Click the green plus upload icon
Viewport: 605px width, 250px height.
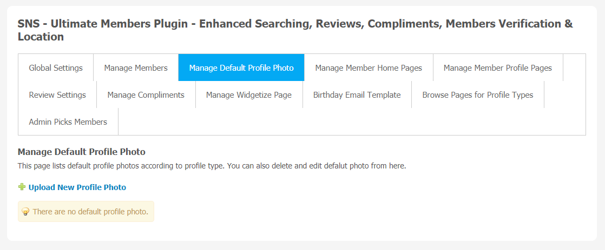(22, 187)
